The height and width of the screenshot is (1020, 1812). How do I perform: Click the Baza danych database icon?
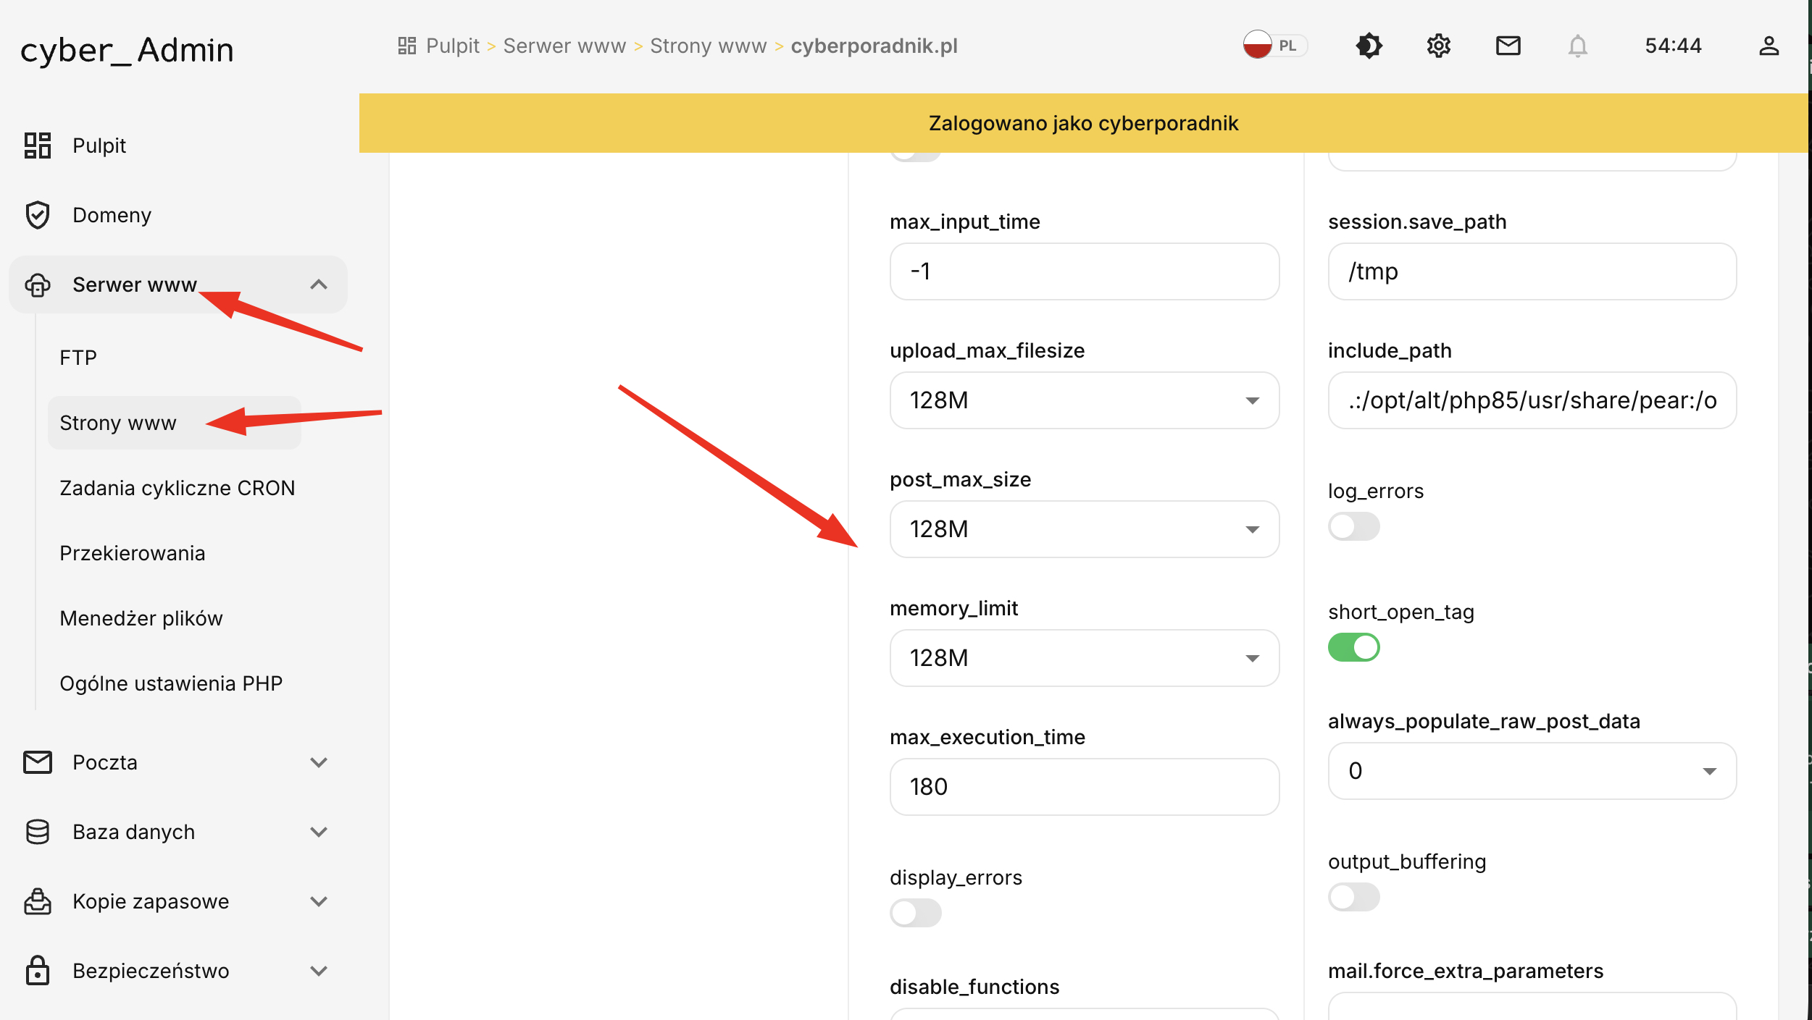click(38, 832)
